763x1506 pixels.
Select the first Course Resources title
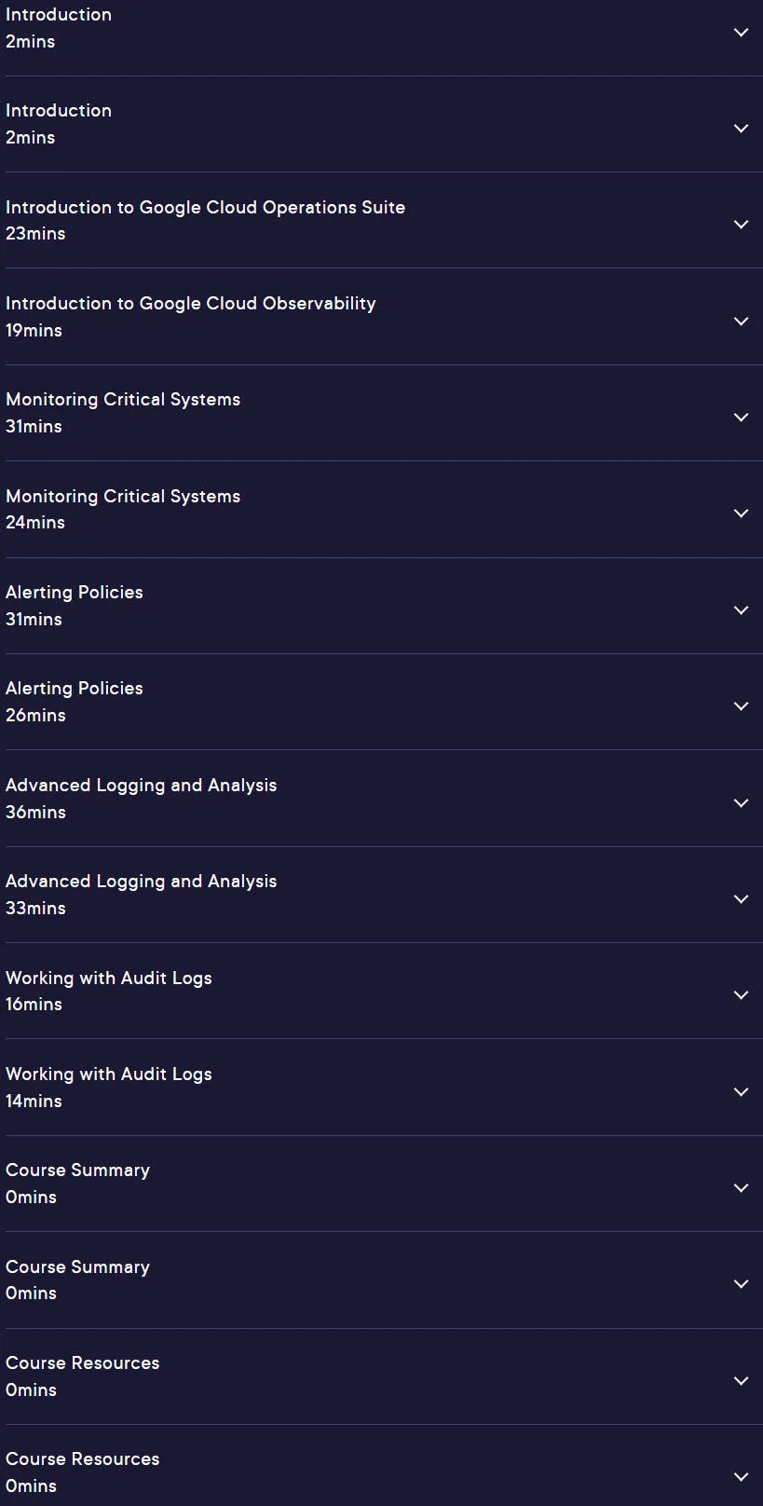pos(82,1362)
